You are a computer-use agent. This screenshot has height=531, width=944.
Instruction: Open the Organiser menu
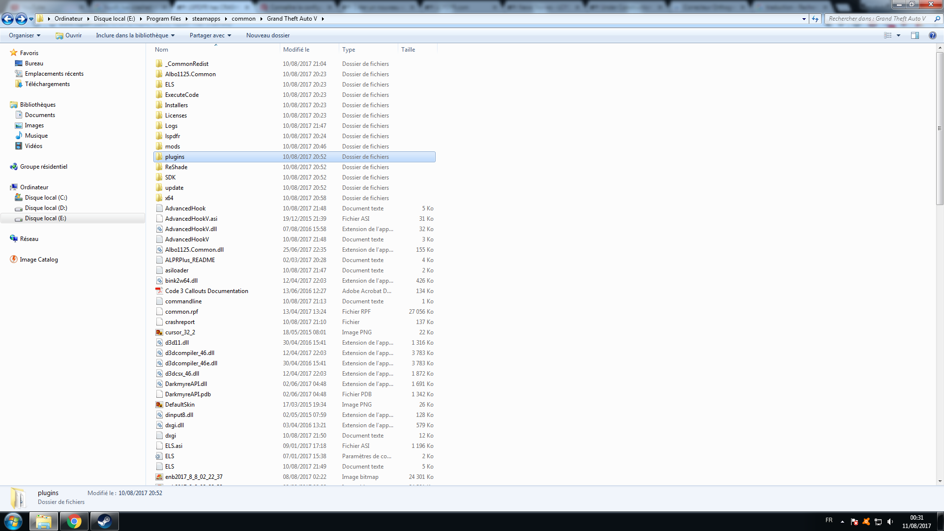[25, 35]
